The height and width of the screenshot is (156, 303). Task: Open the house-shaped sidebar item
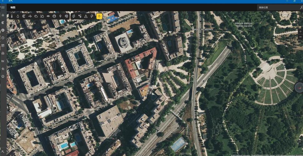coord(3,53)
